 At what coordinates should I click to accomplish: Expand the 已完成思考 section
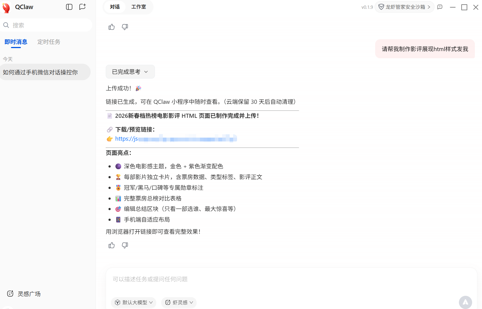[x=130, y=72]
